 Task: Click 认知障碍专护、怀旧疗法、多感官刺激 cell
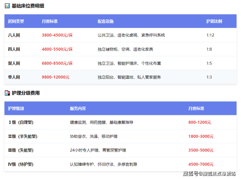tap(104, 164)
